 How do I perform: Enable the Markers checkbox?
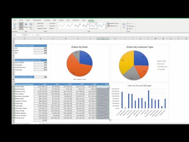pos(48,28)
